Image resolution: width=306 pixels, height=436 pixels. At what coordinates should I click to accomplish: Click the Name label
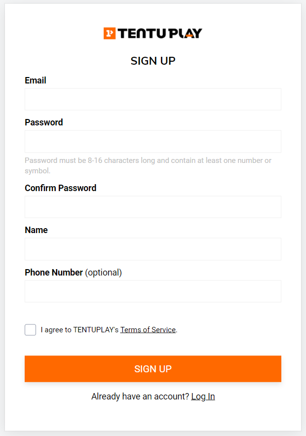pos(36,230)
